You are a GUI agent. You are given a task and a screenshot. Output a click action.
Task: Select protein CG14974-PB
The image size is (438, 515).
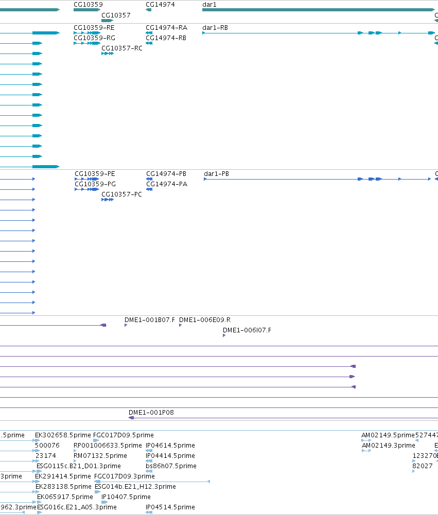click(x=149, y=179)
